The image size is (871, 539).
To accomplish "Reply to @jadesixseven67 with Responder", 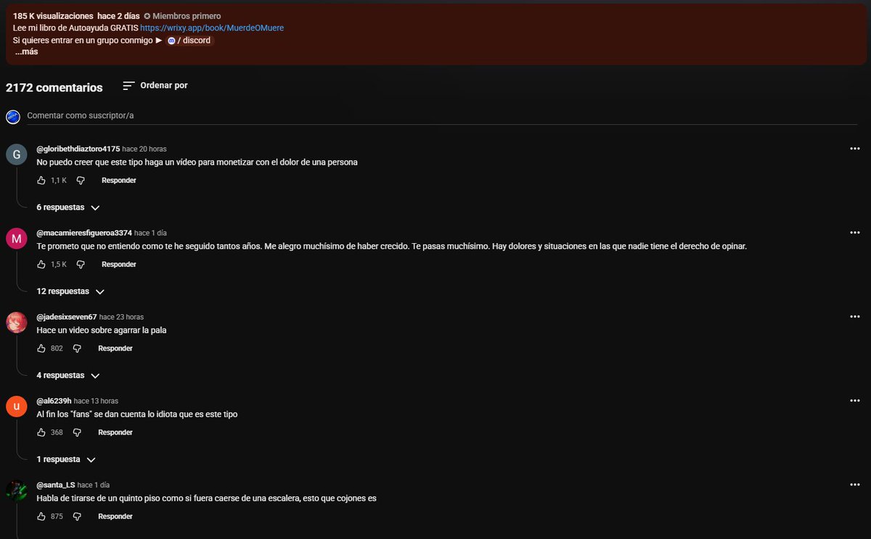I will [x=115, y=348].
